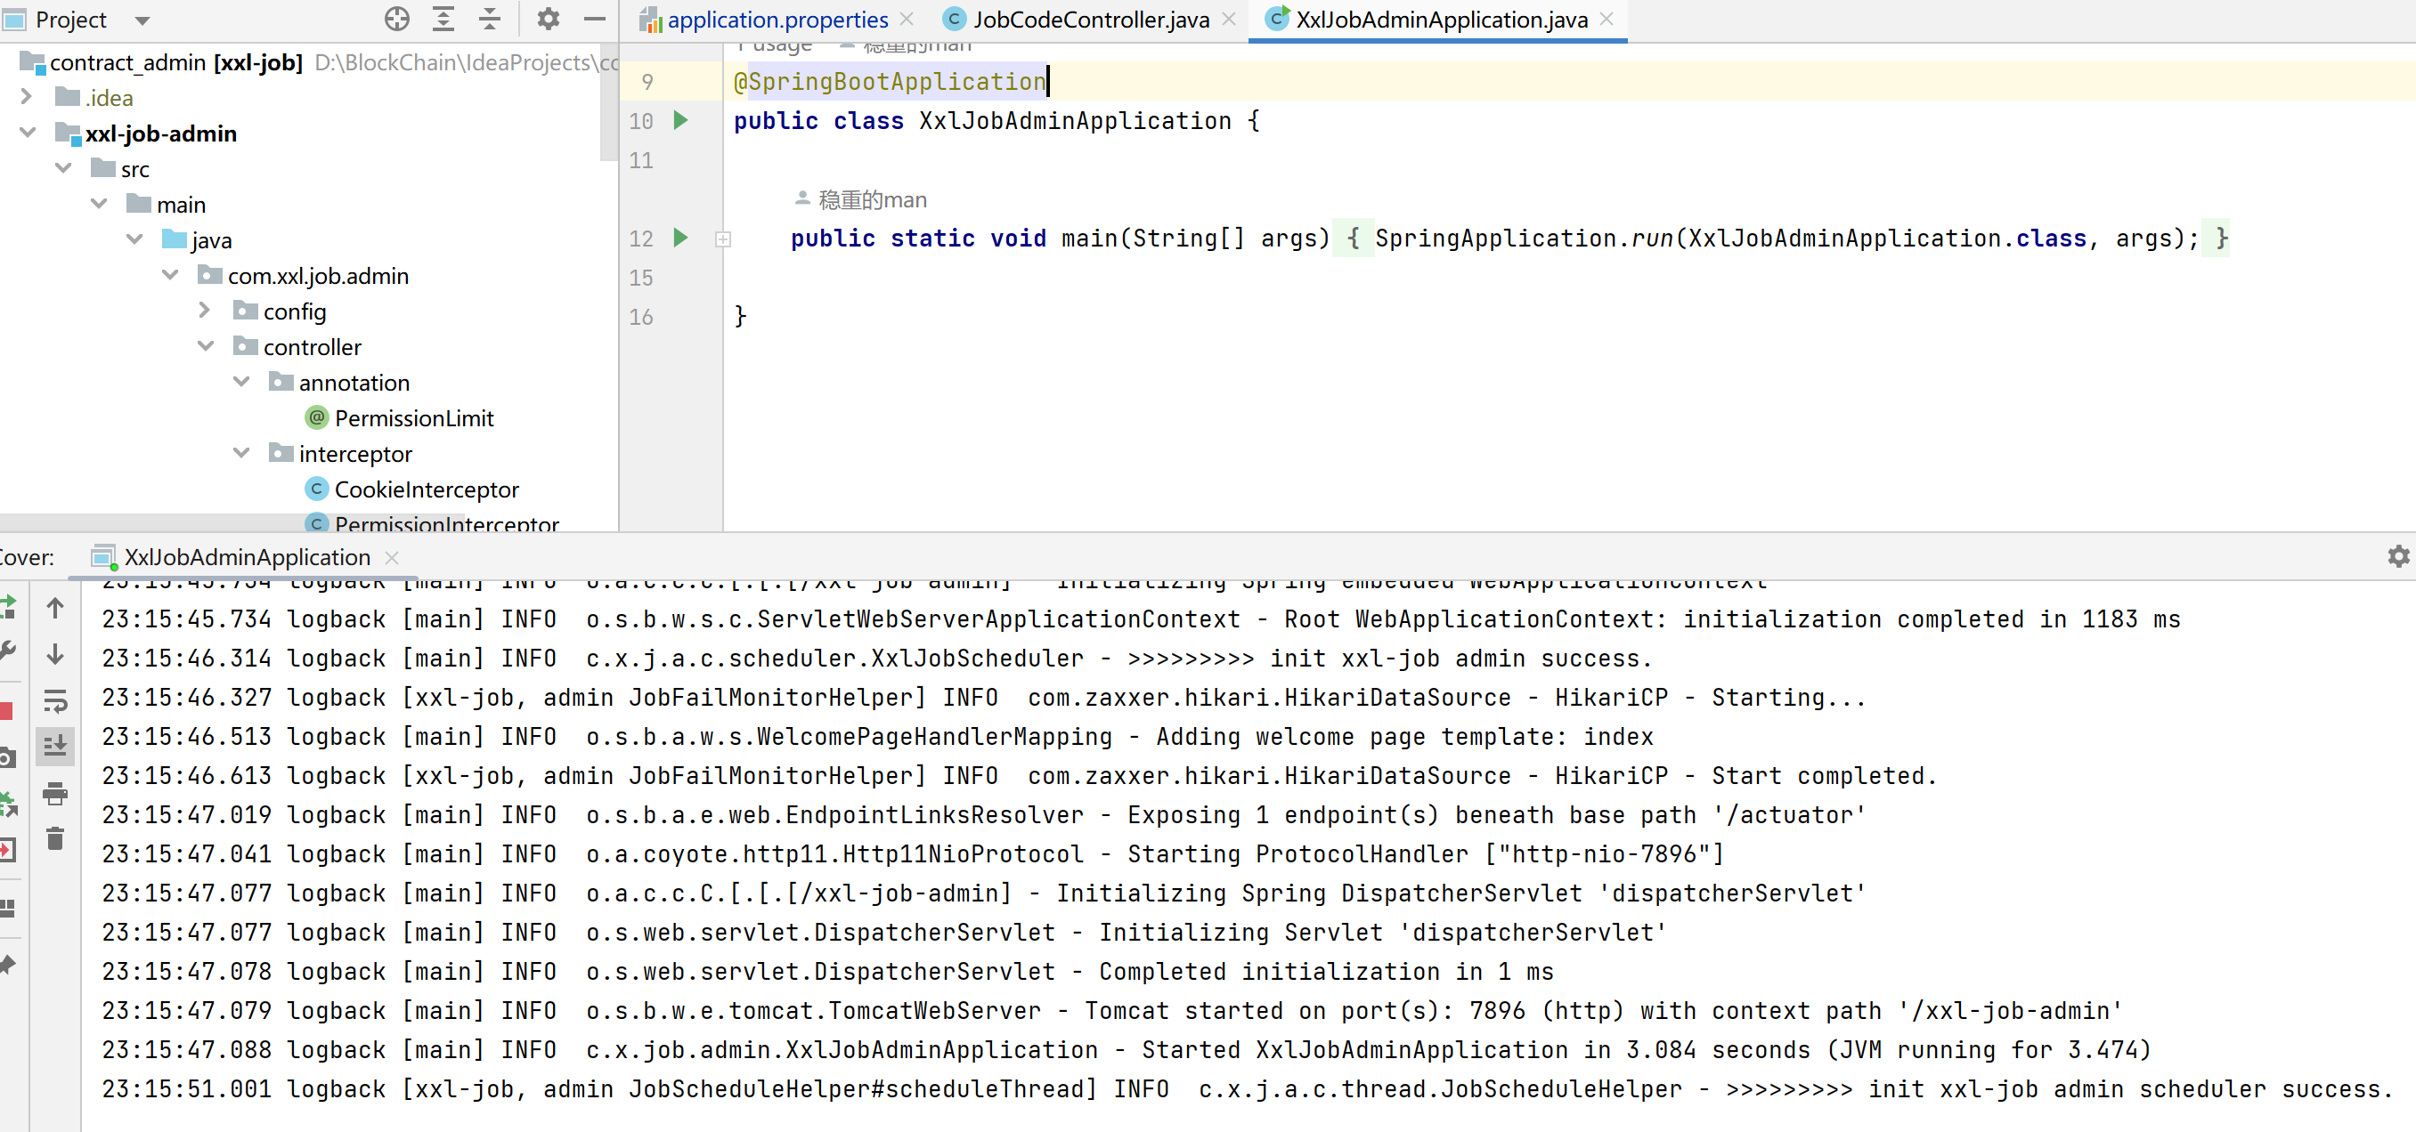
Task: Click the print icon in console toolbar
Action: click(x=55, y=794)
